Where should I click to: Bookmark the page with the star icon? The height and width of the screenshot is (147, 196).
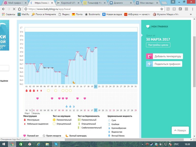pos(162,9)
